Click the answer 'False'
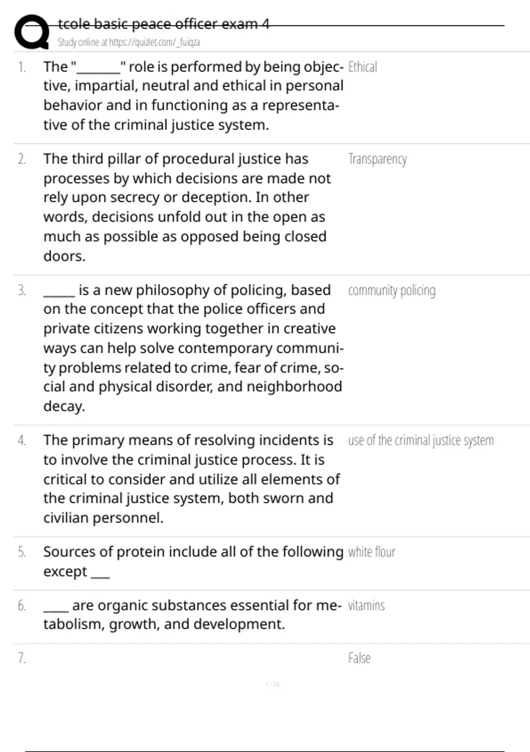 point(359,658)
